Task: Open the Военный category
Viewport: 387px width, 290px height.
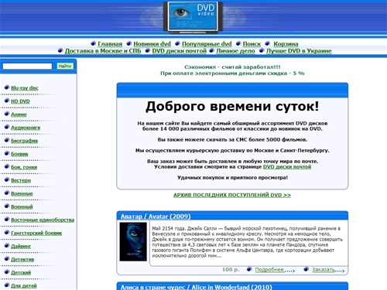Action: click(22, 206)
